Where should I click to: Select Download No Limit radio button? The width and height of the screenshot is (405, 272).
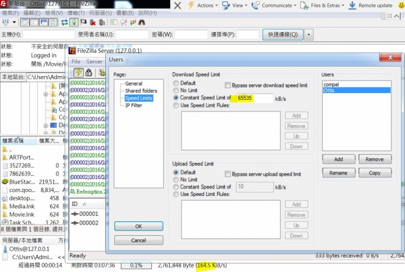click(x=176, y=90)
